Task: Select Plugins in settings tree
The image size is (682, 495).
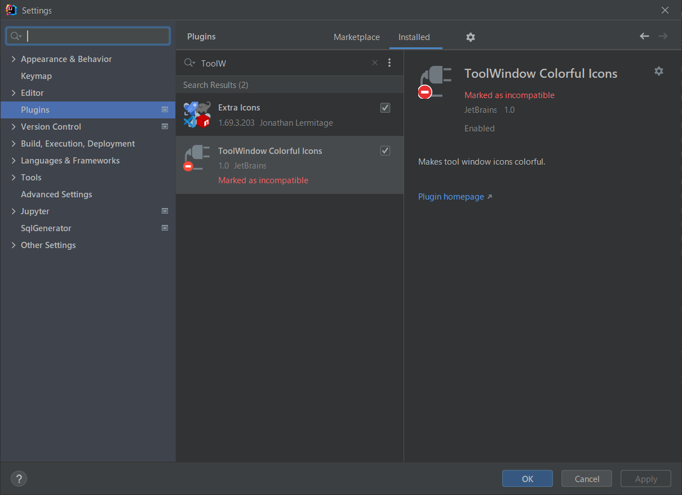Action: tap(88, 110)
